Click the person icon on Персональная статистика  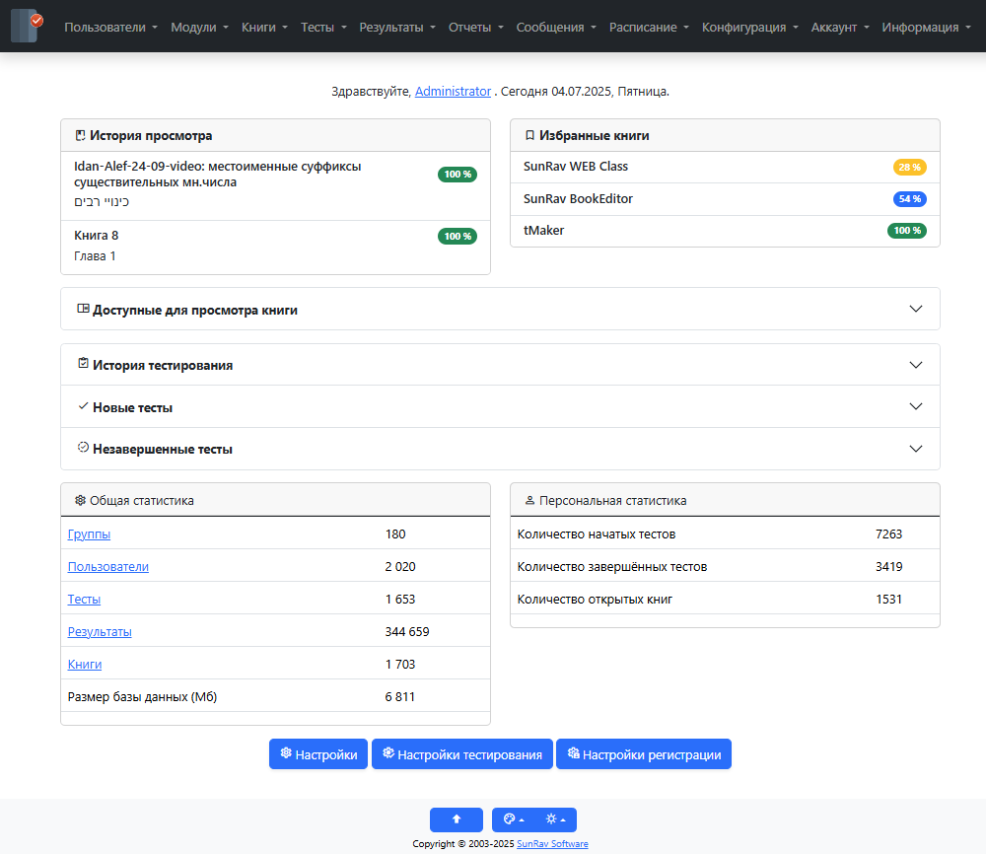[x=527, y=500]
